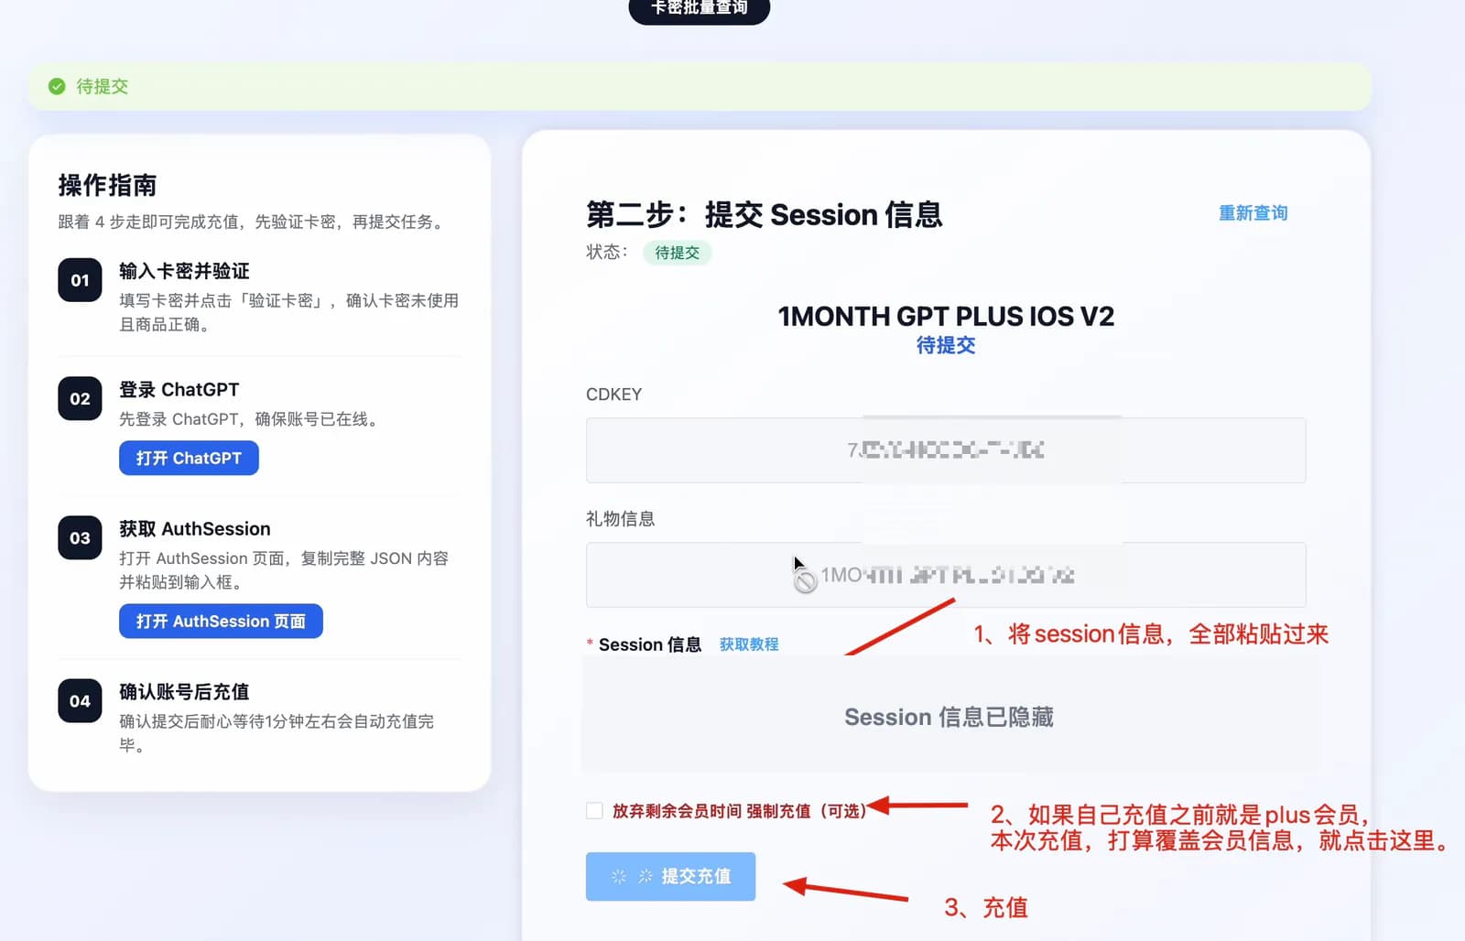This screenshot has width=1465, height=941.
Task: Click the 04 step badge
Action: point(80,700)
